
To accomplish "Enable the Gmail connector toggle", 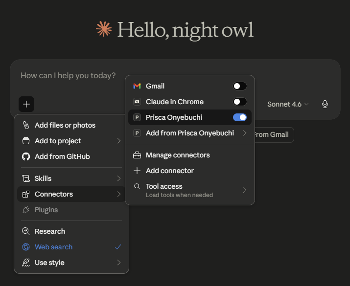I will coord(240,86).
